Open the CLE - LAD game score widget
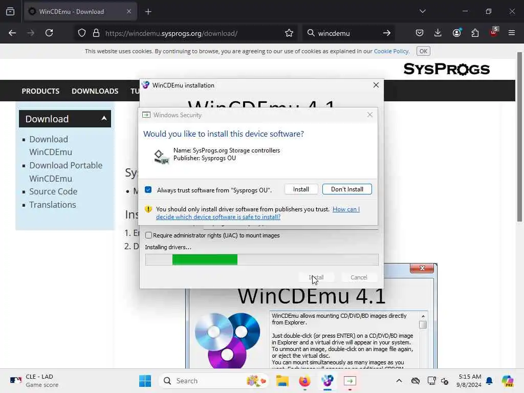 (34, 381)
